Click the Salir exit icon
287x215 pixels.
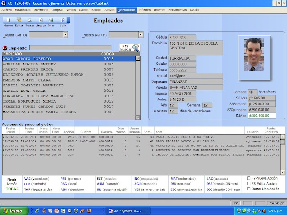coord(63,20)
